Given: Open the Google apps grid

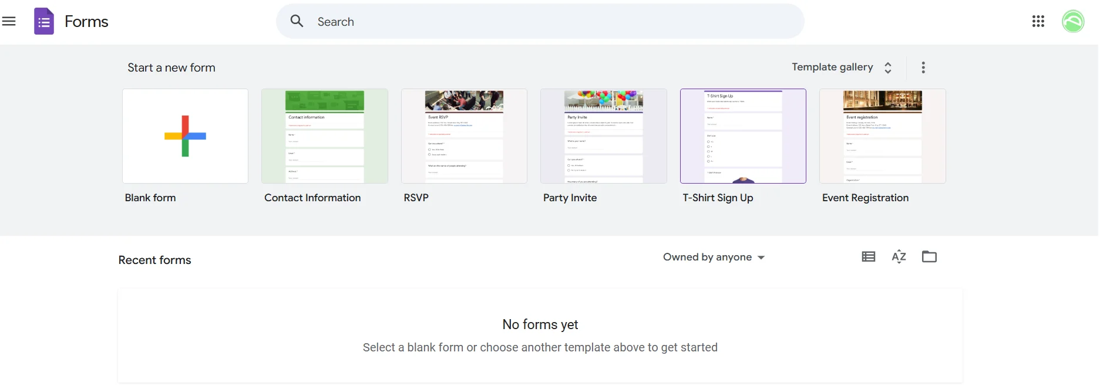Looking at the screenshot, I should pos(1038,22).
